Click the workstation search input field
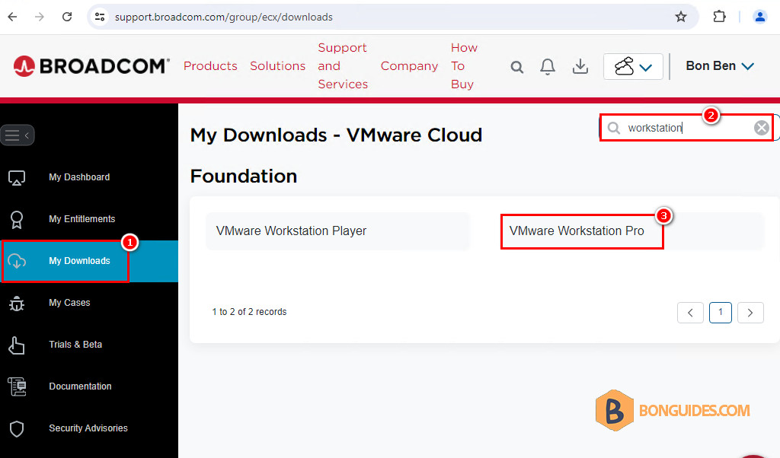 [x=686, y=128]
